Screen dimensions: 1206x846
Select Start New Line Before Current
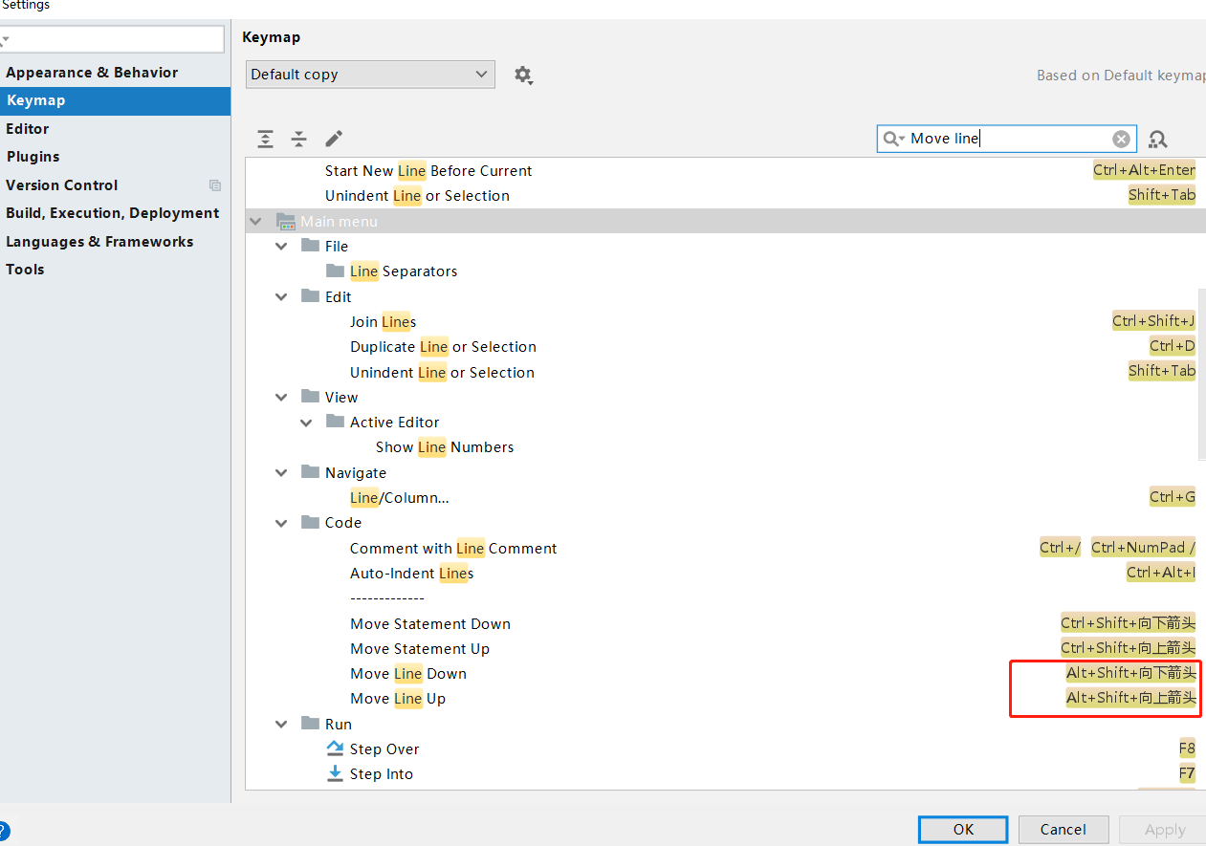pos(428,171)
